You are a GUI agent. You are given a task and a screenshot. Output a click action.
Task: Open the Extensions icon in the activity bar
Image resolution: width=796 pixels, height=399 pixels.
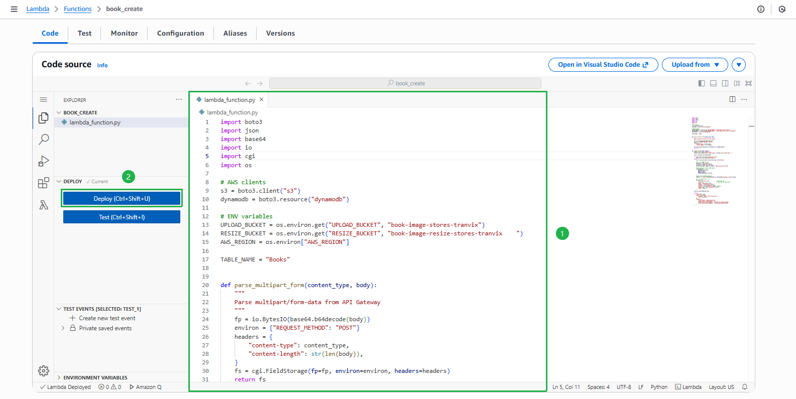coord(44,183)
